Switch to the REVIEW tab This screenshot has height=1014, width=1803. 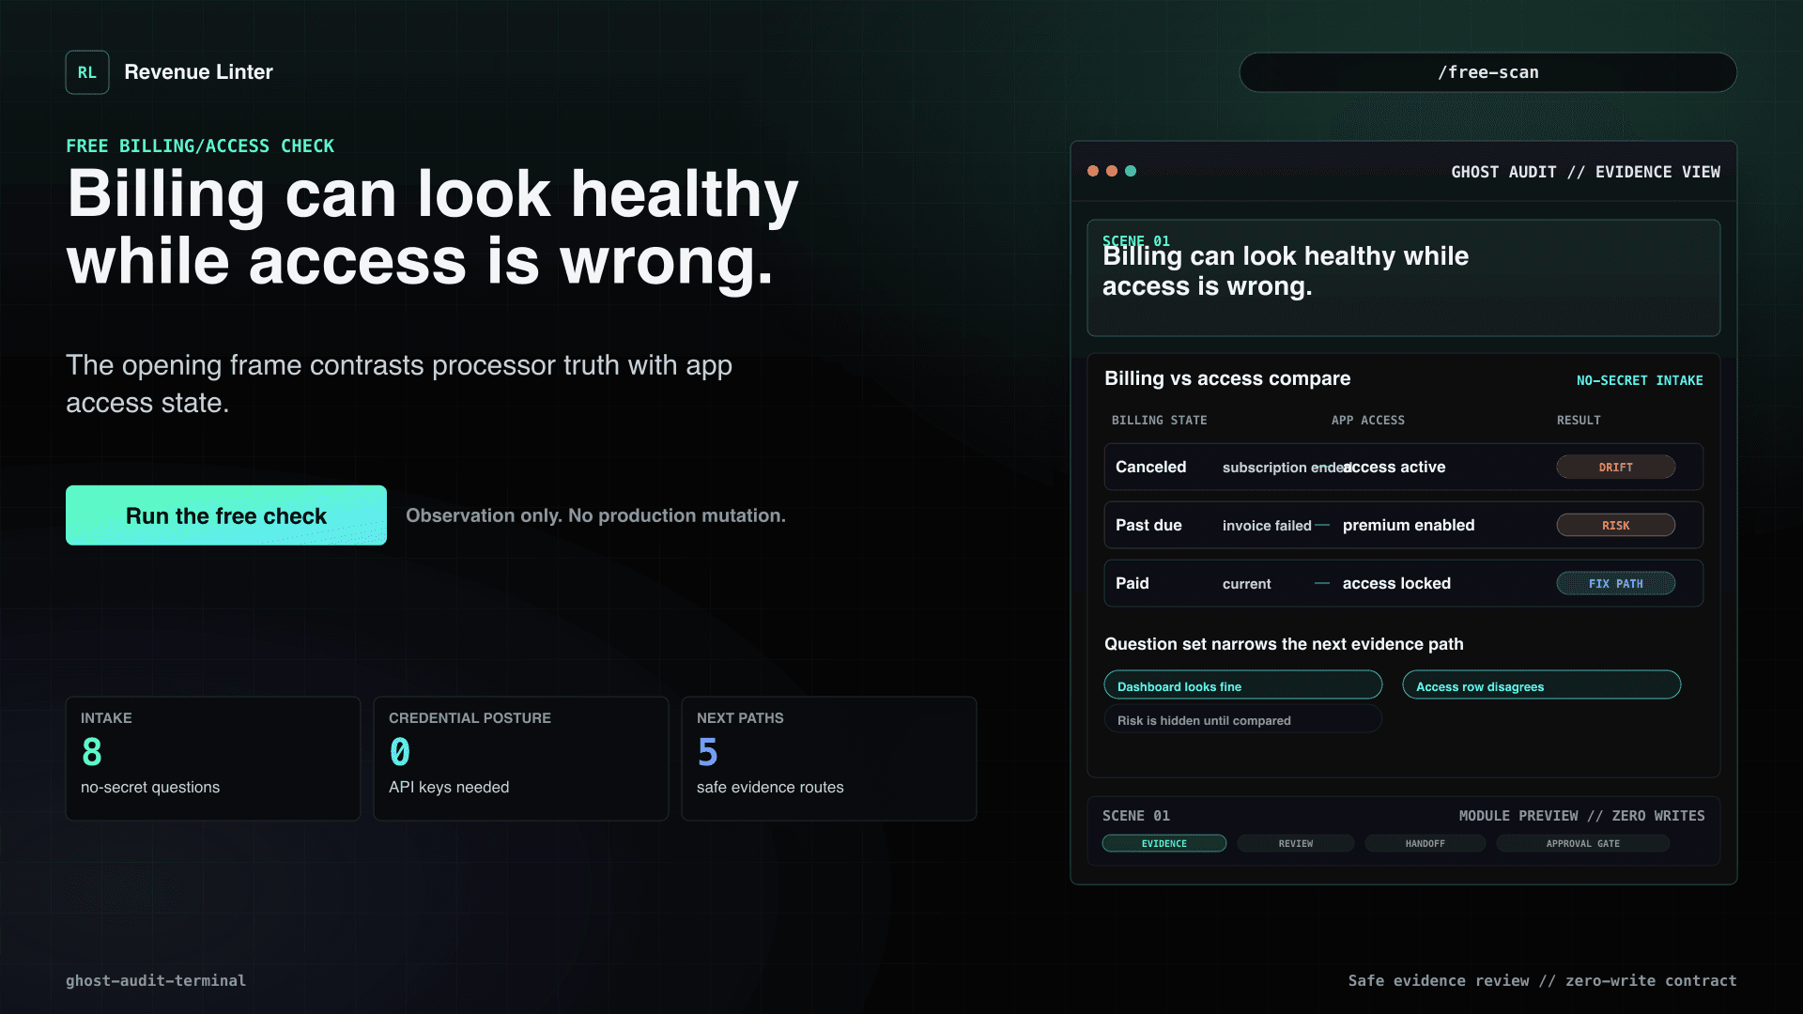(1296, 843)
